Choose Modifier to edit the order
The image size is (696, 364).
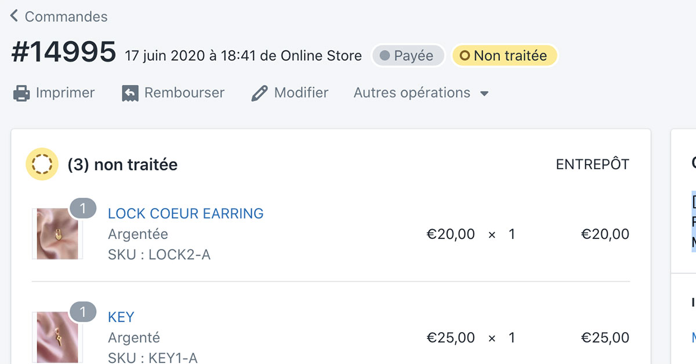(x=301, y=93)
